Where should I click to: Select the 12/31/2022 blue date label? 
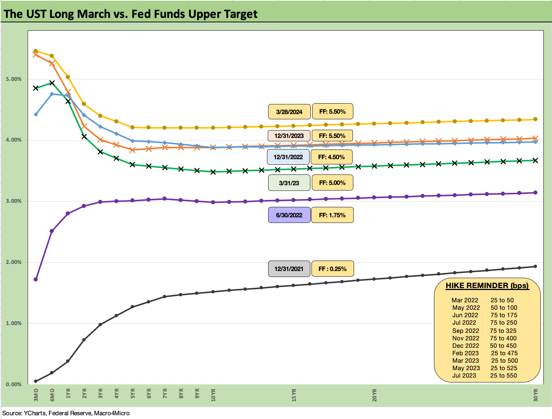pos(288,157)
